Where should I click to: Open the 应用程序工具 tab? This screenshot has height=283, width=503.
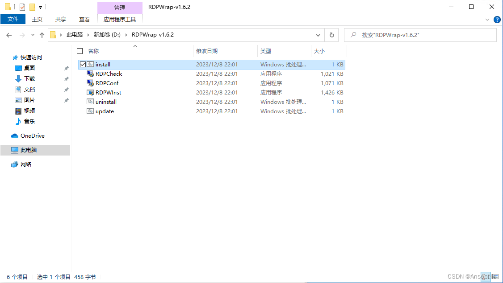click(x=120, y=19)
